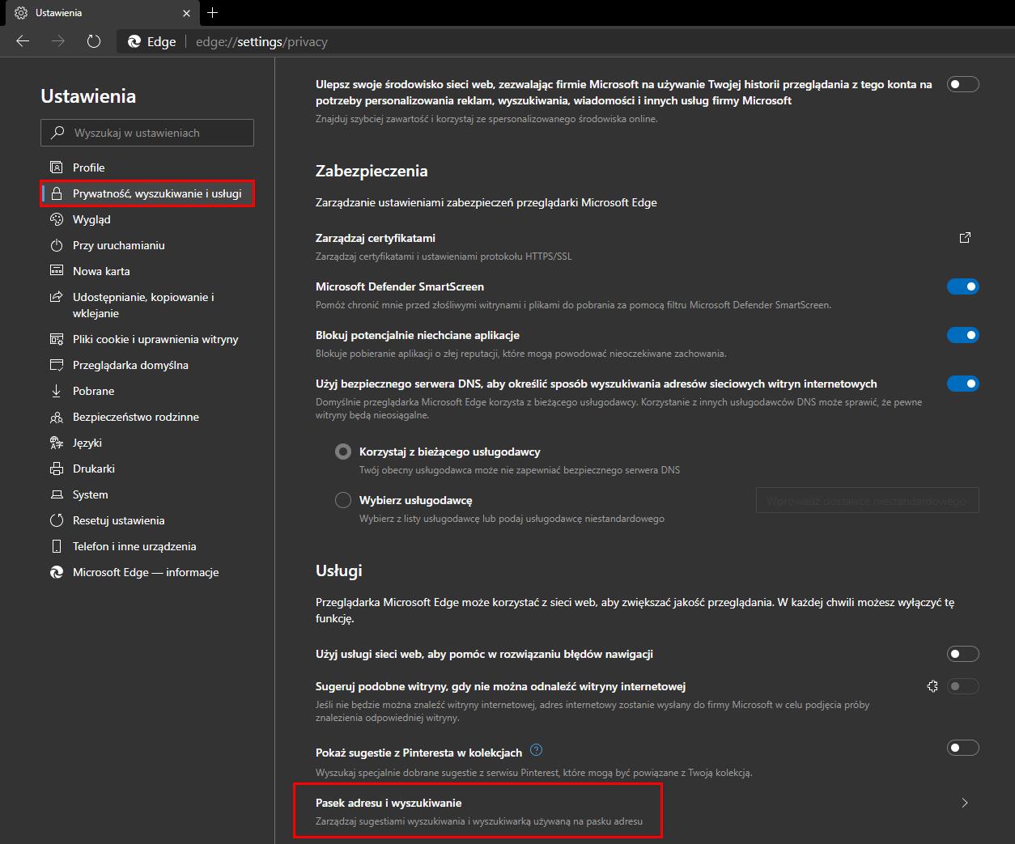Image resolution: width=1015 pixels, height=844 pixels.
Task: Toggle Sugeruj podobne witryny switch
Action: [x=963, y=686]
